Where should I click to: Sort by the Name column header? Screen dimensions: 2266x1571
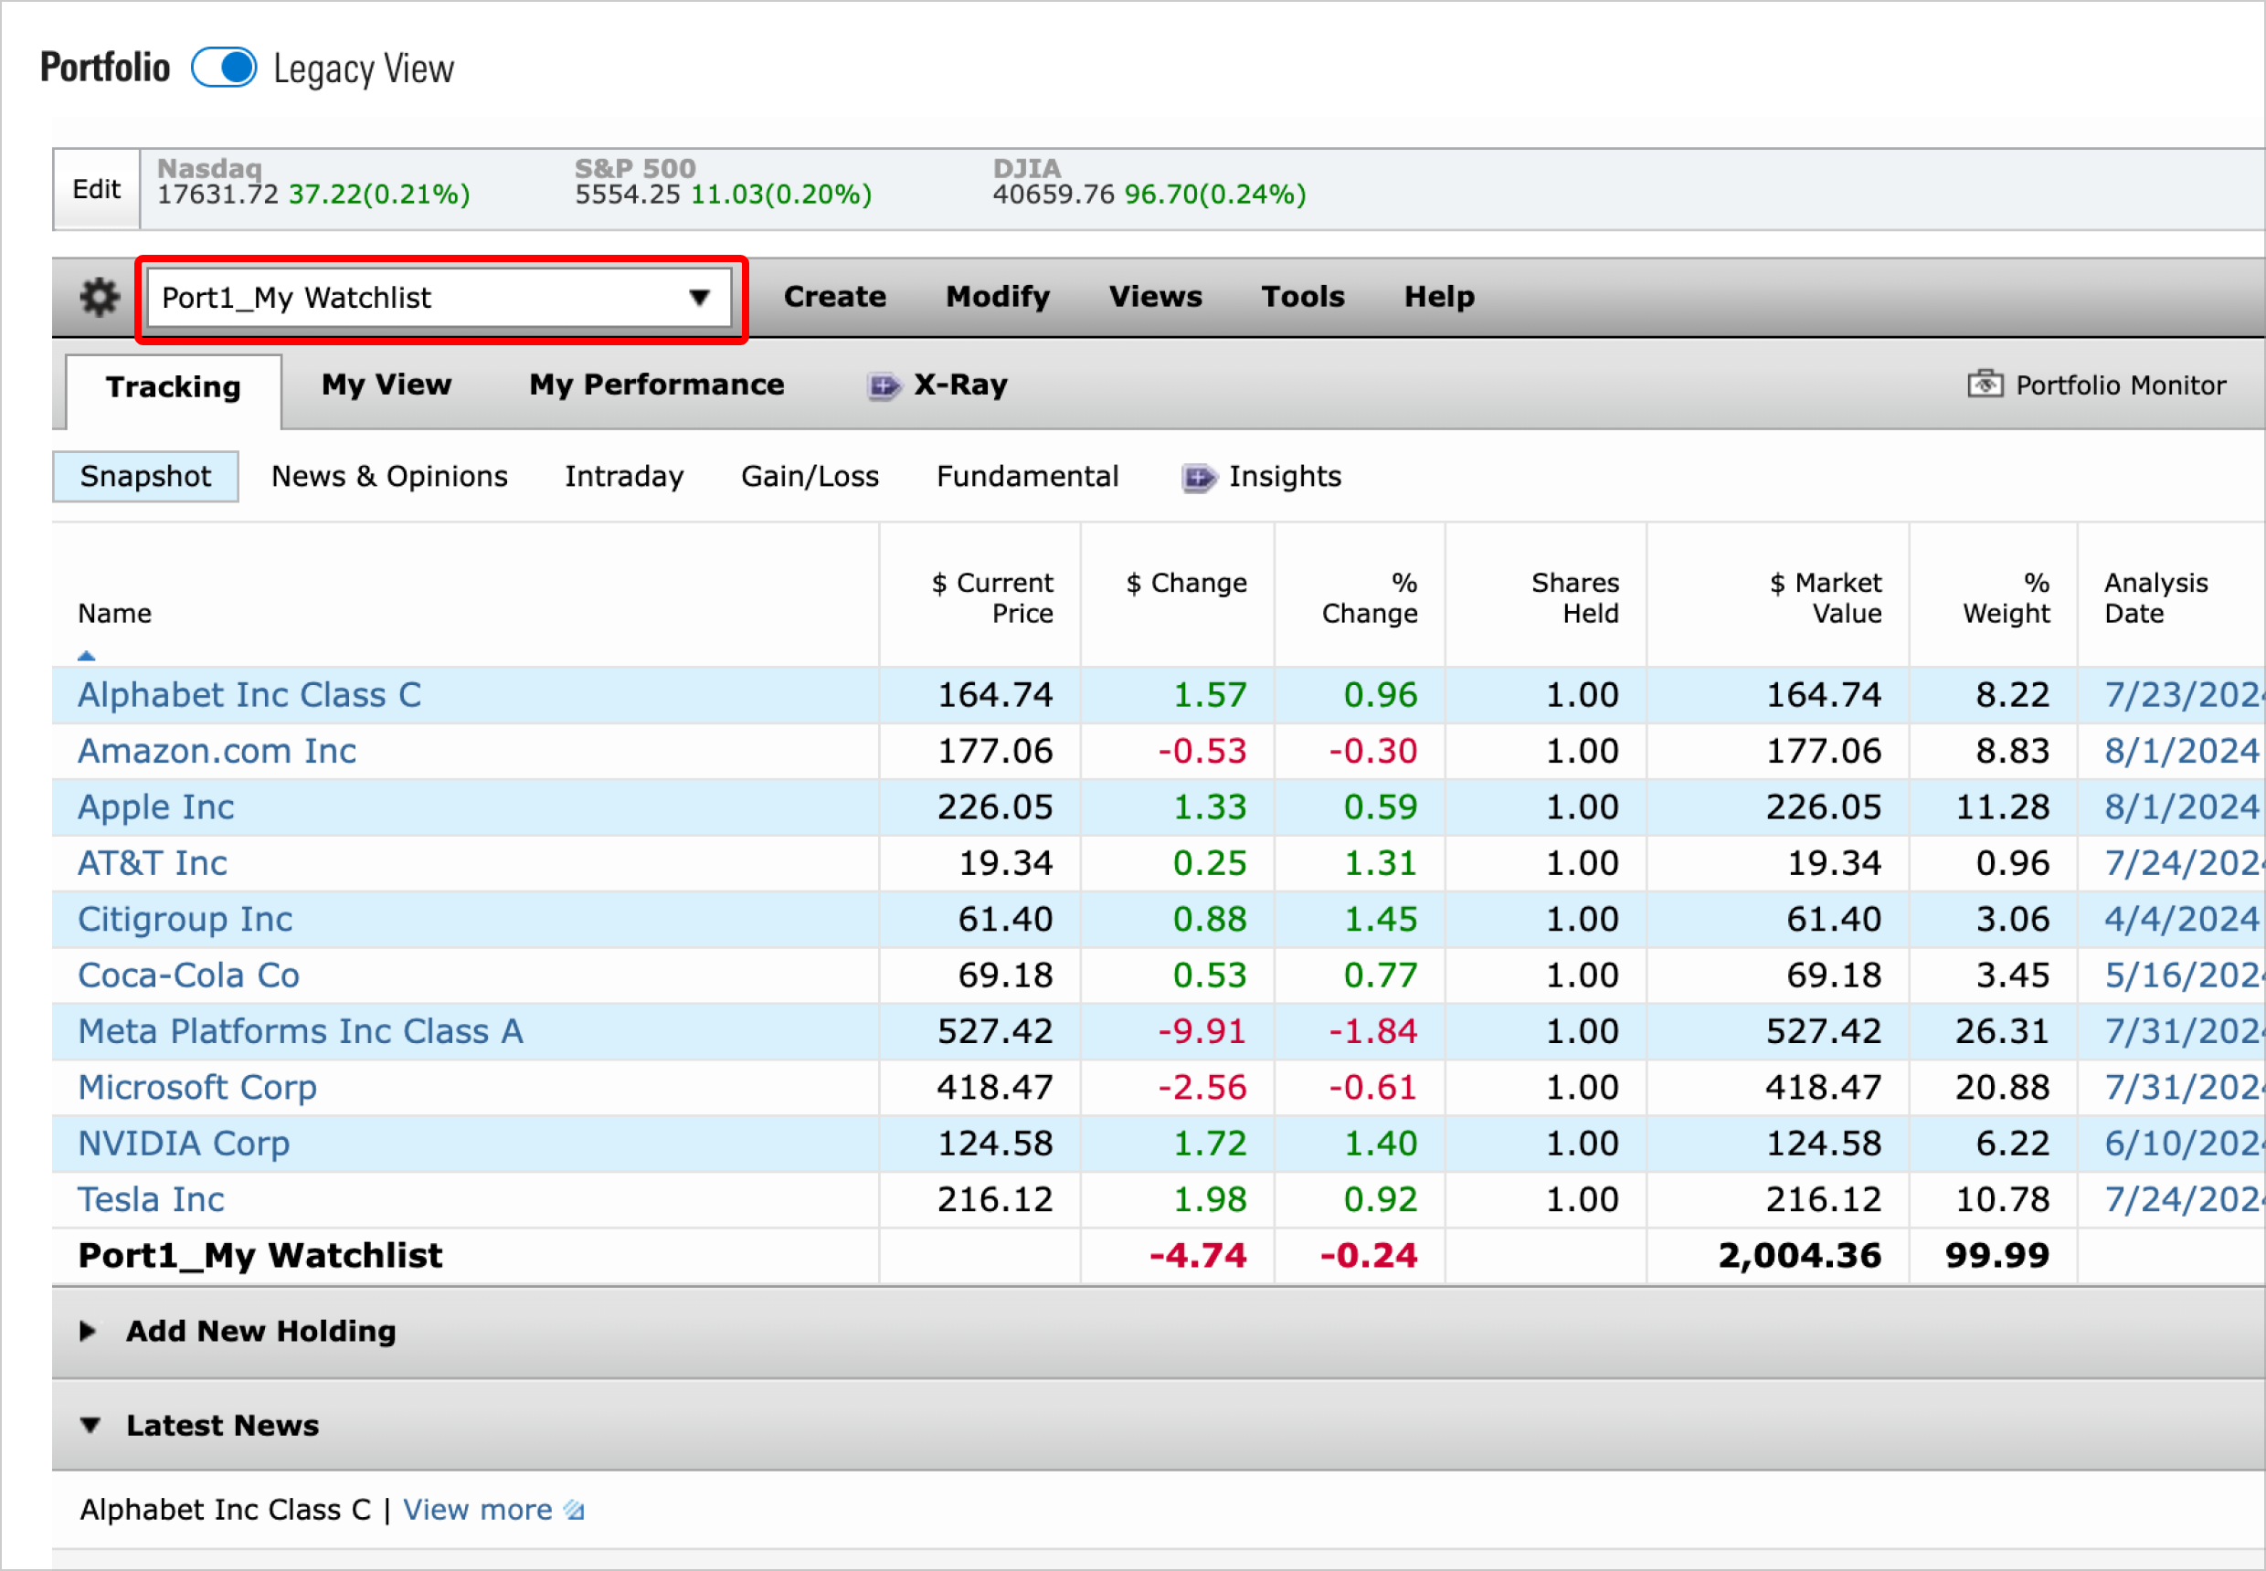pos(114,613)
